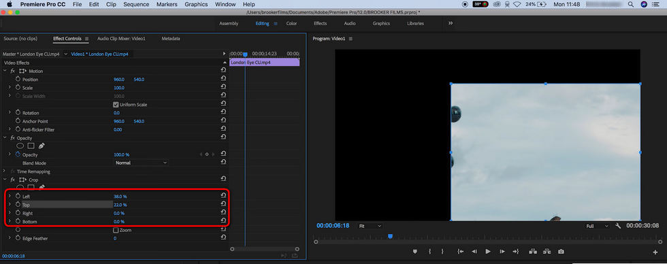Edit the Crop Left 38.0 % value
Screen dimensions: 667x264
[x=120, y=197]
